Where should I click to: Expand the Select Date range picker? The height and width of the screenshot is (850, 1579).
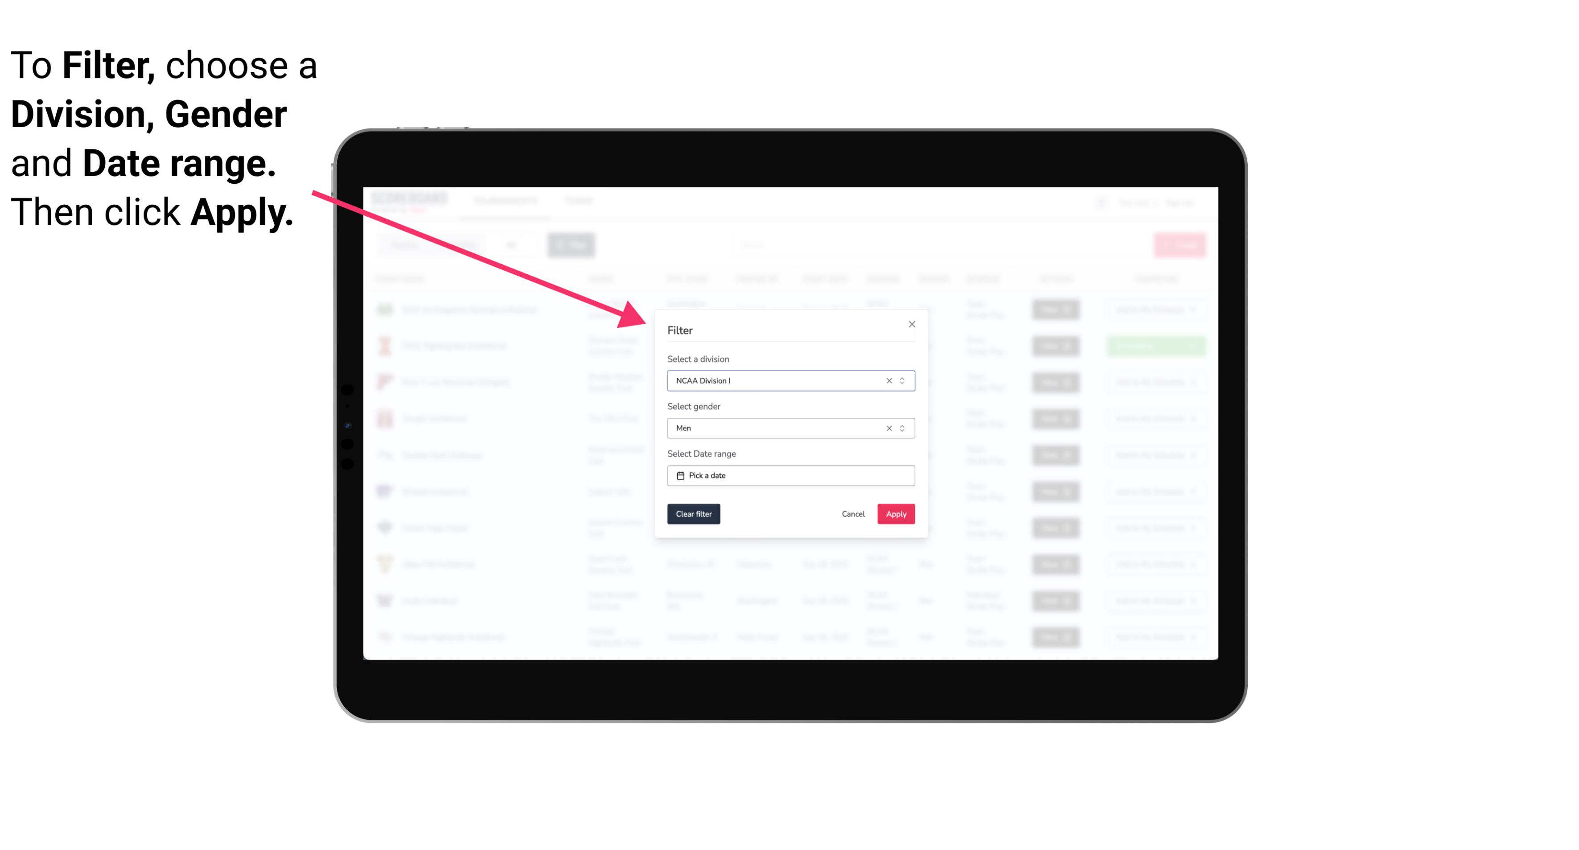(x=790, y=475)
